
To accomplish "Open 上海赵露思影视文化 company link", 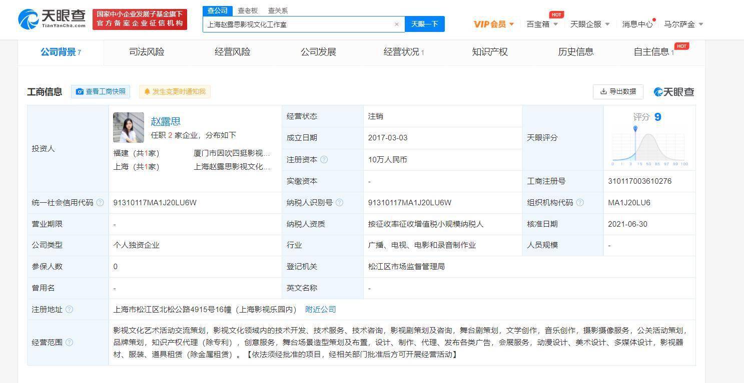I will tap(232, 167).
